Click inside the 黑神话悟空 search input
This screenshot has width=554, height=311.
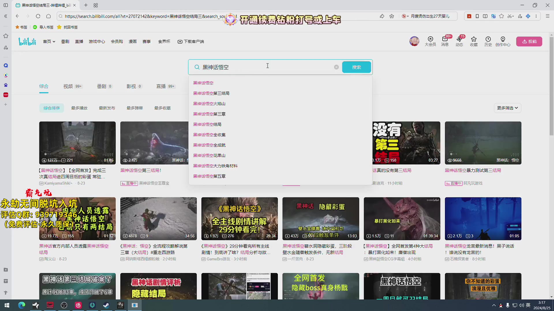click(x=267, y=67)
